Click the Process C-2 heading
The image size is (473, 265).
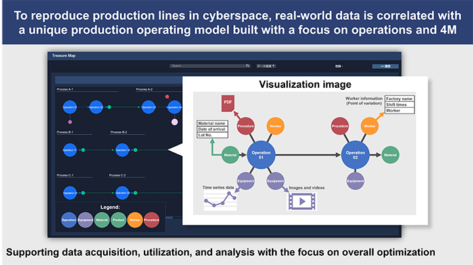118,175
